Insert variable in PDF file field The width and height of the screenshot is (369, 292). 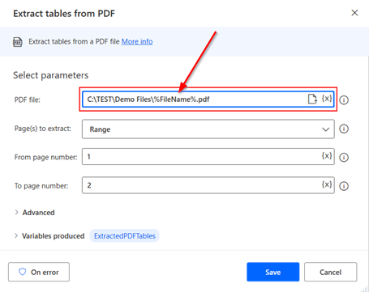click(x=327, y=99)
